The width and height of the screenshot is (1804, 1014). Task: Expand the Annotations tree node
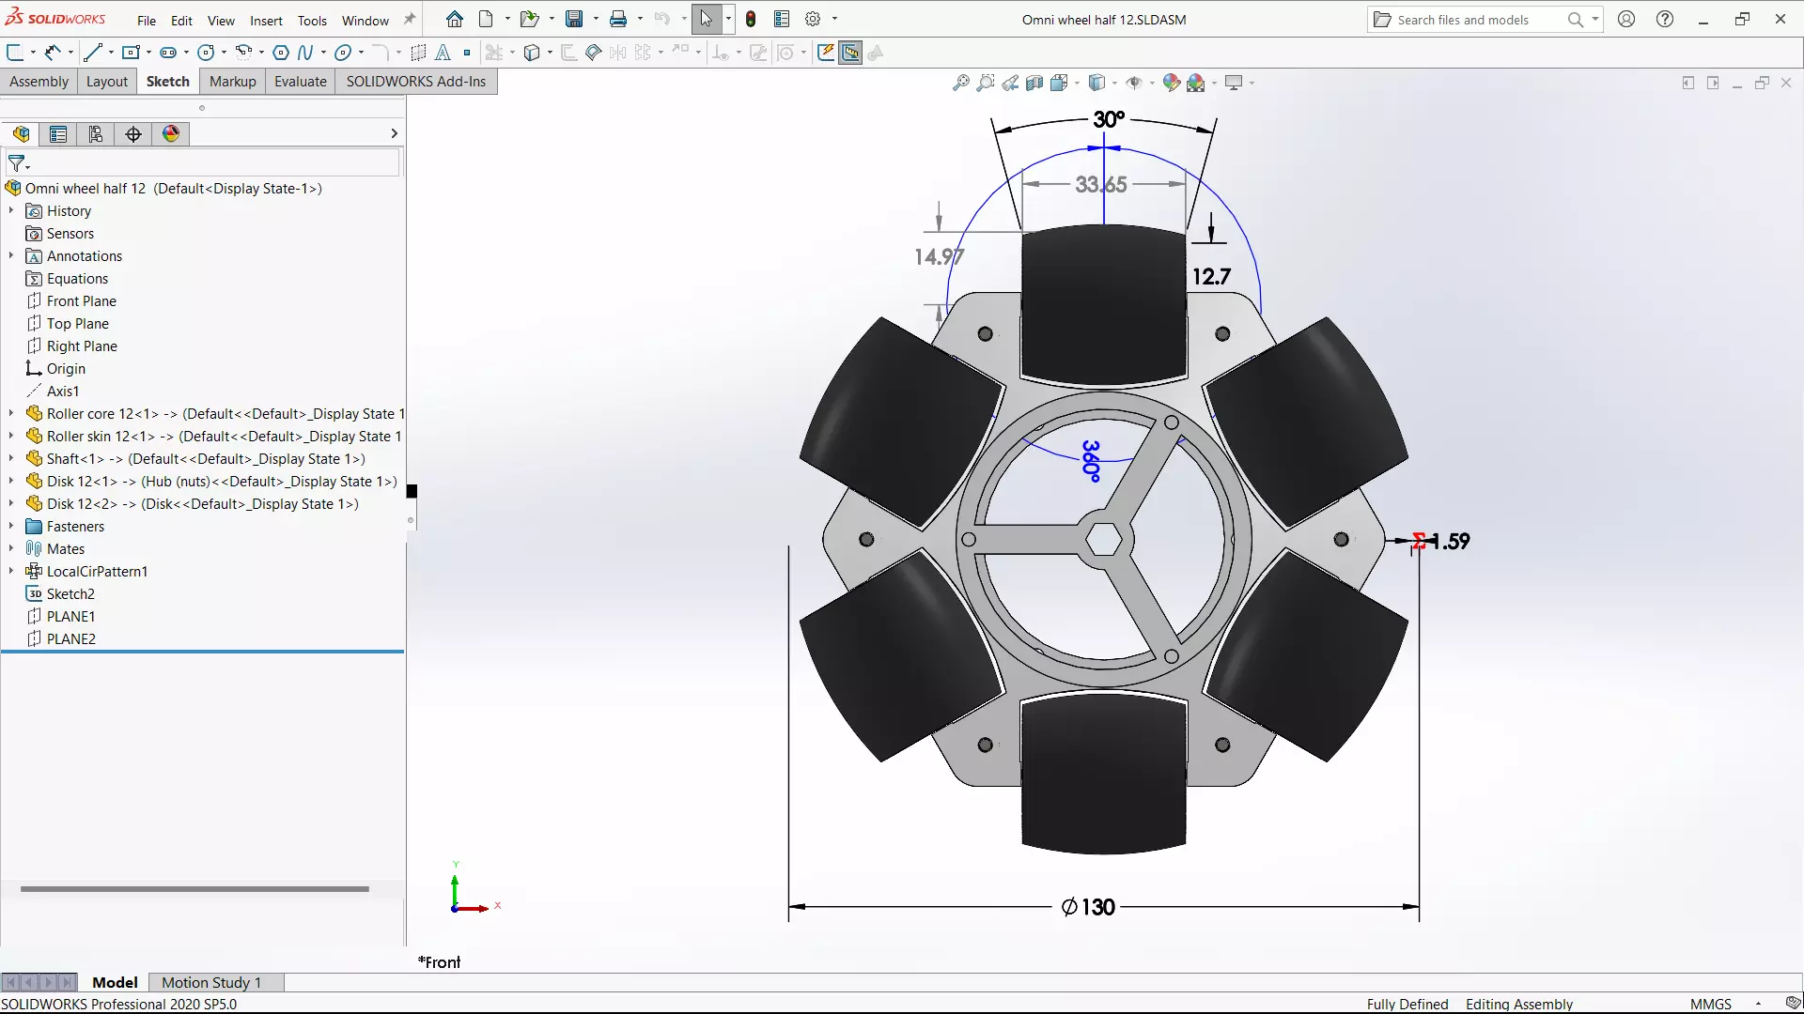(11, 255)
